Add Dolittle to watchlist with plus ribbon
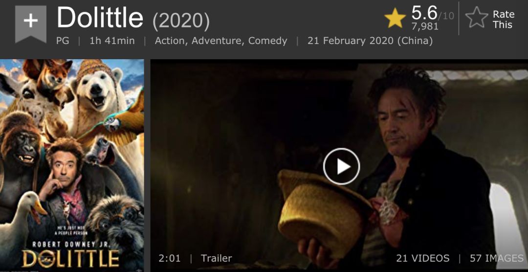Viewport: 528px width, 272px height. 31,23
